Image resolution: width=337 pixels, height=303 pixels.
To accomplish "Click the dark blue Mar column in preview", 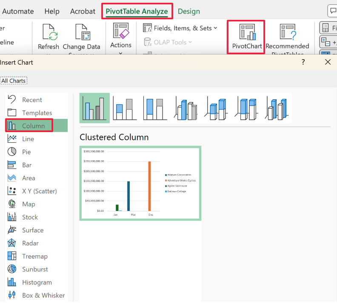I will click(x=129, y=196).
